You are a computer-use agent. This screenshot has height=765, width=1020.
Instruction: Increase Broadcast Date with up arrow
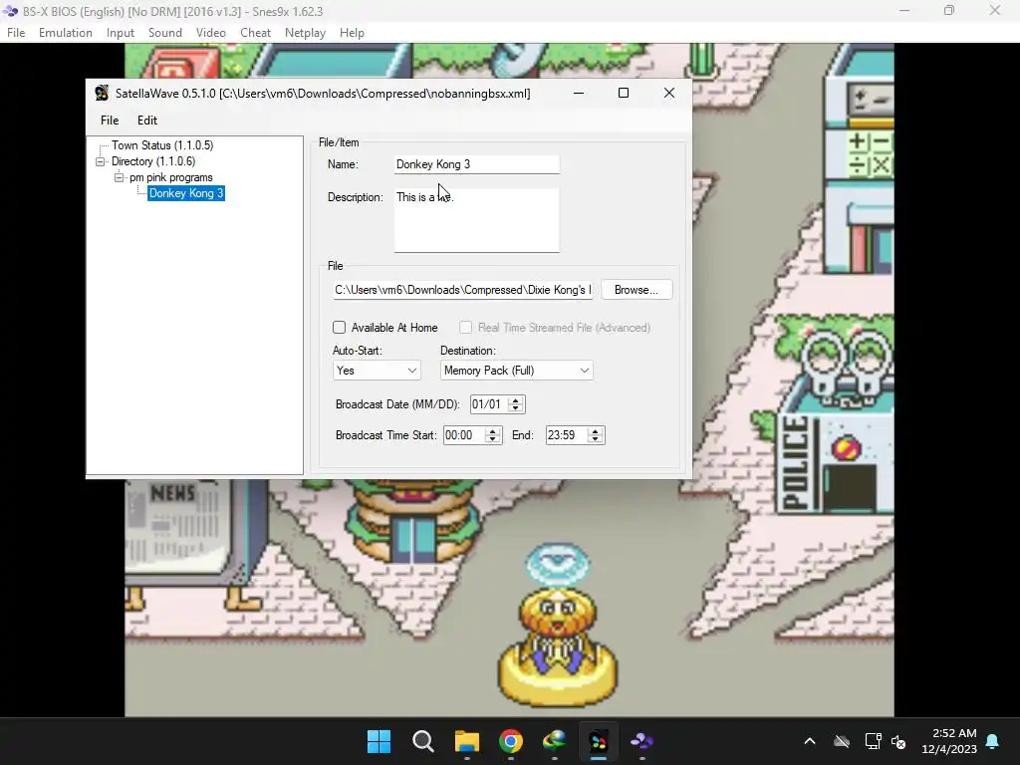click(516, 400)
